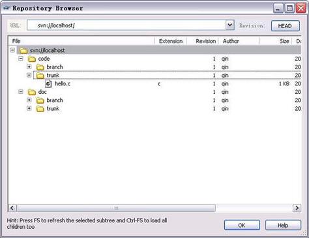Click the horizontal scrollbar left arrow
Image resolution: width=309 pixels, height=238 pixels.
12,208
